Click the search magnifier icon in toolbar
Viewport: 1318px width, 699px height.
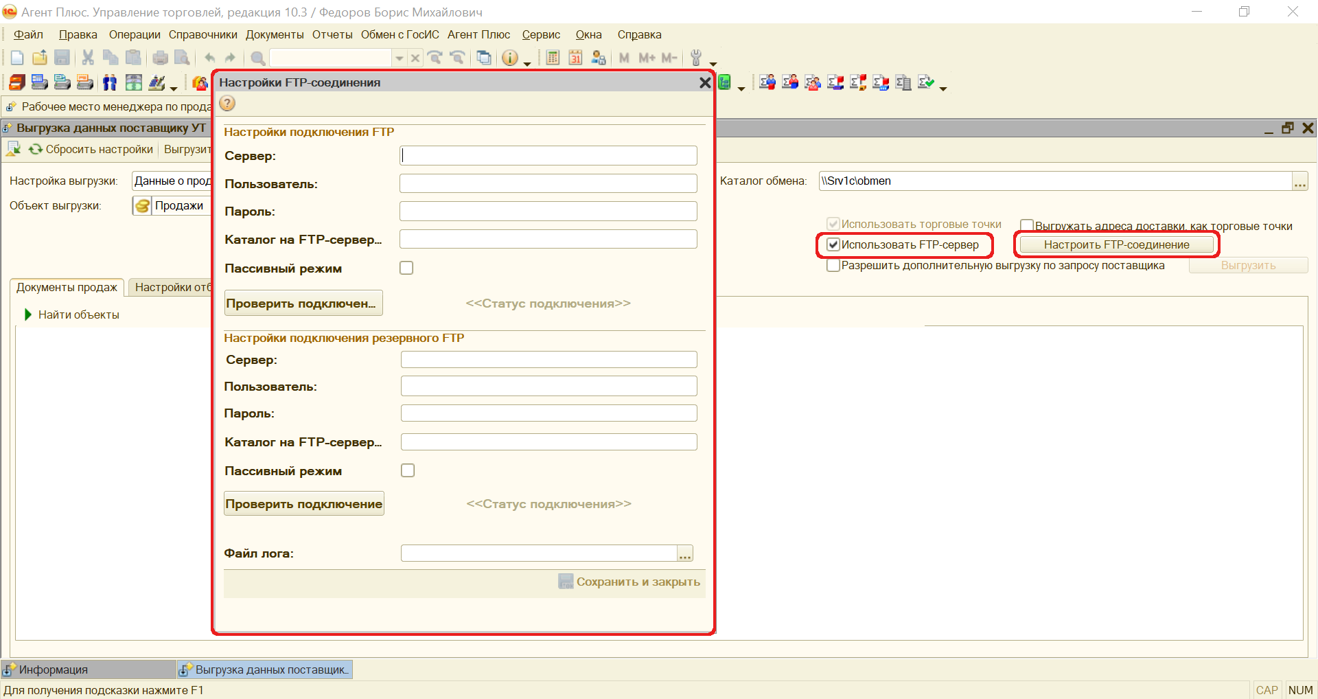(x=258, y=58)
